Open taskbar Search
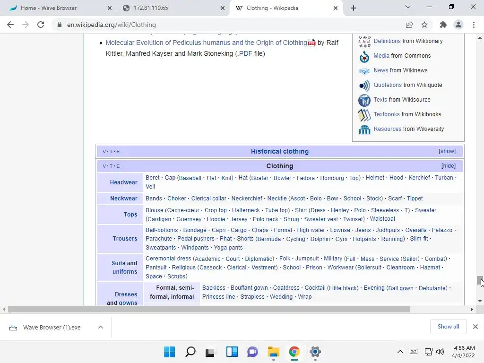The width and height of the screenshot is (484, 363). pos(190,352)
